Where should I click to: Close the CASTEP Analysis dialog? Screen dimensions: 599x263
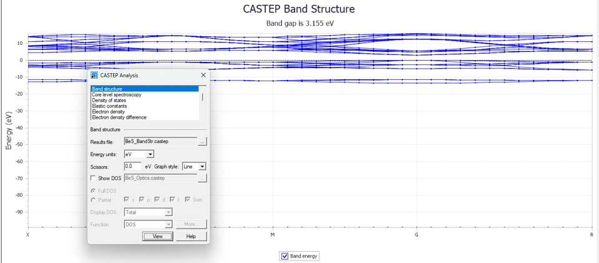pos(203,75)
